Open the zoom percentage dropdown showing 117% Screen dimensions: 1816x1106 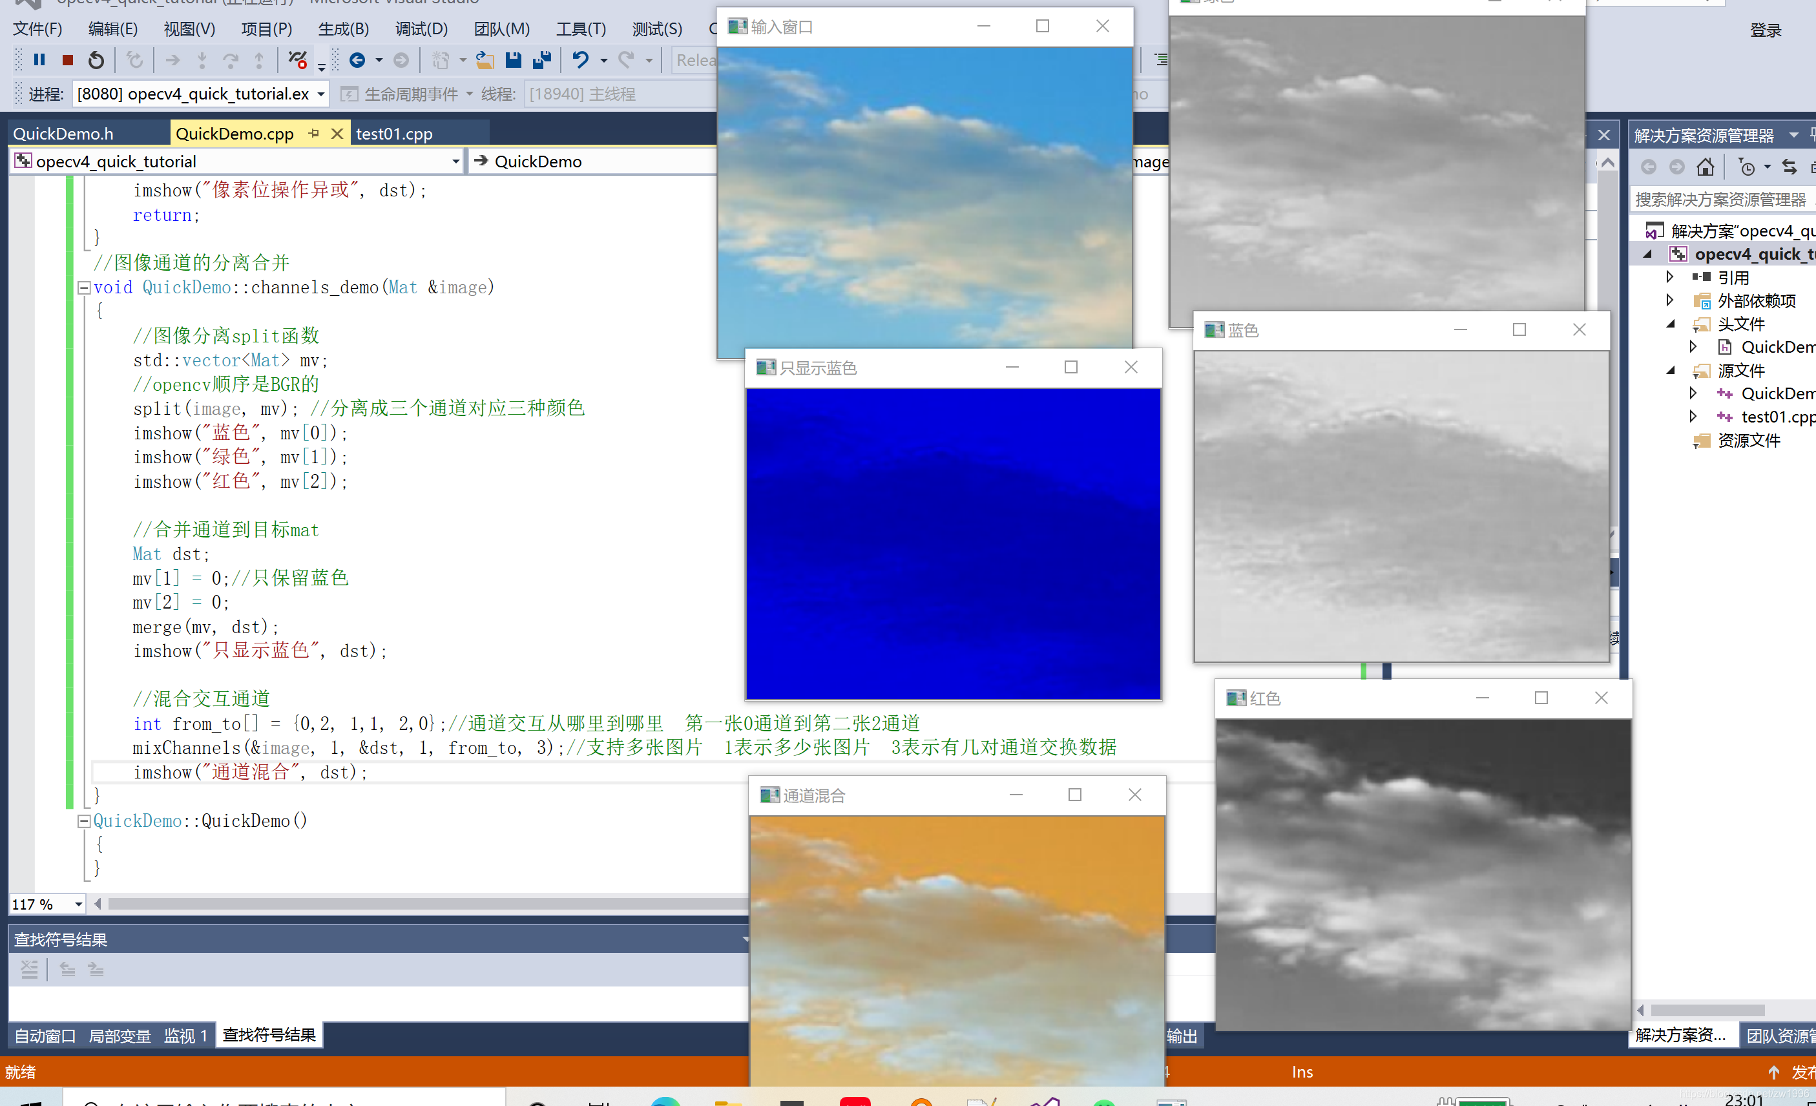click(x=79, y=904)
